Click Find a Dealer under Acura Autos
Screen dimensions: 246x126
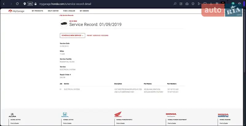point(14,123)
